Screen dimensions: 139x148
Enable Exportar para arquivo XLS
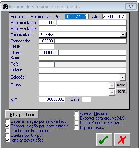77,118
